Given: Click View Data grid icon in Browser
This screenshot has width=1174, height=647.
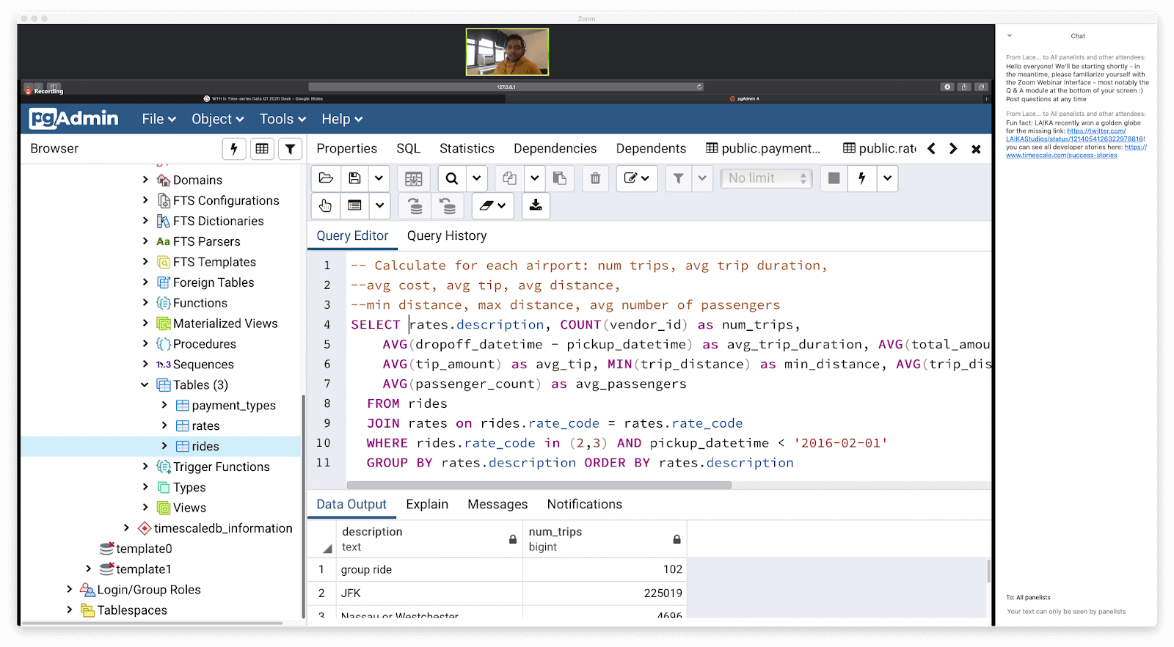Looking at the screenshot, I should 262,149.
